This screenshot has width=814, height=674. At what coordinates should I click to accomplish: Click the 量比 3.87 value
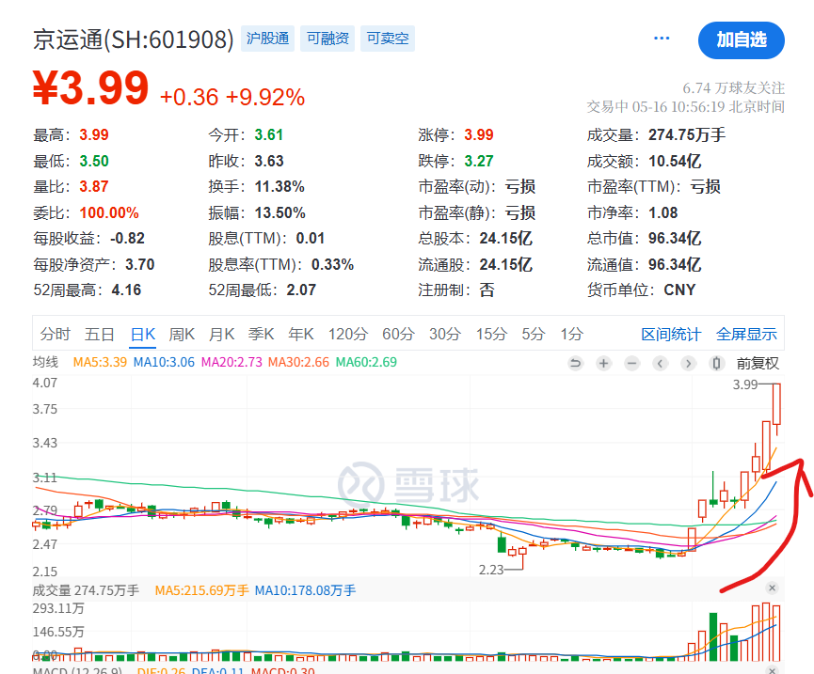tap(94, 187)
